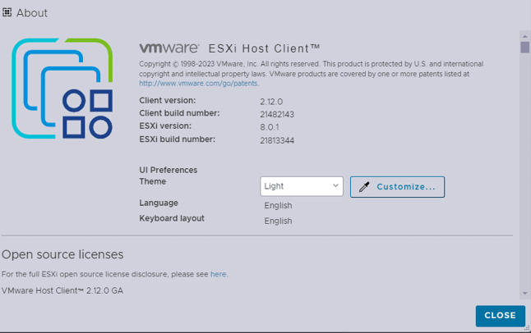Click the Keyboard layout value English

[x=278, y=221]
